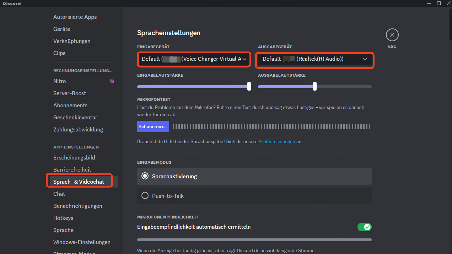Disable automatic input sensitivity detection toggle
Screen dimensions: 452x254
(365, 227)
